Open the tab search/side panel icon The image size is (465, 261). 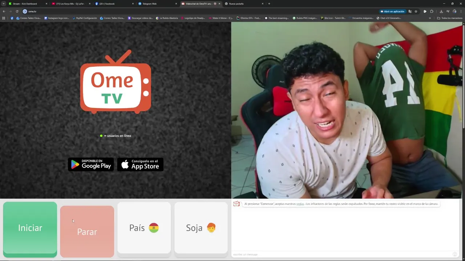(x=448, y=11)
